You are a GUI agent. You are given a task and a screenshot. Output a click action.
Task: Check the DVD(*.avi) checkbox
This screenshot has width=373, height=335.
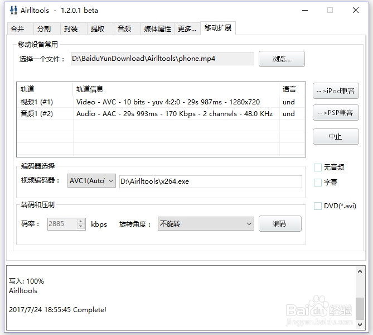coord(318,206)
